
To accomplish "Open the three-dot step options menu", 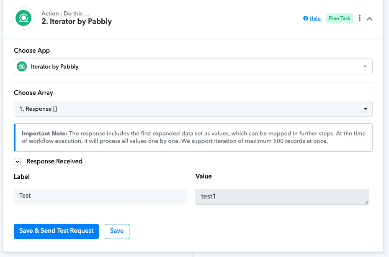I will pos(359,18).
